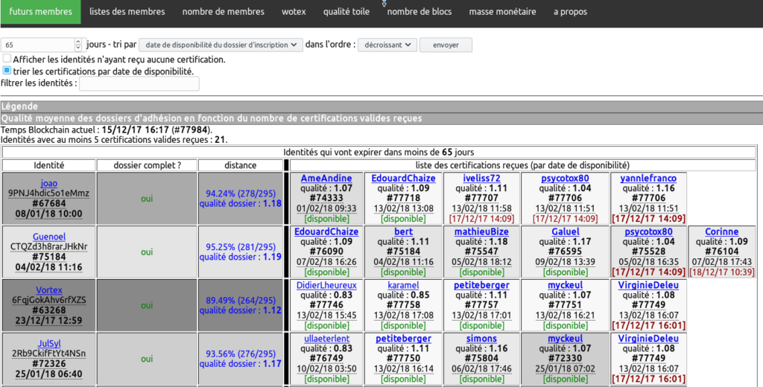Screen dimensions: 763x387
Task: Open certifier "Corinne" profile link
Action: [x=721, y=232]
